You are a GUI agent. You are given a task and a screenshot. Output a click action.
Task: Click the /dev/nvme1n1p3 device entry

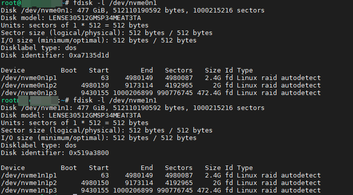(x=29, y=190)
